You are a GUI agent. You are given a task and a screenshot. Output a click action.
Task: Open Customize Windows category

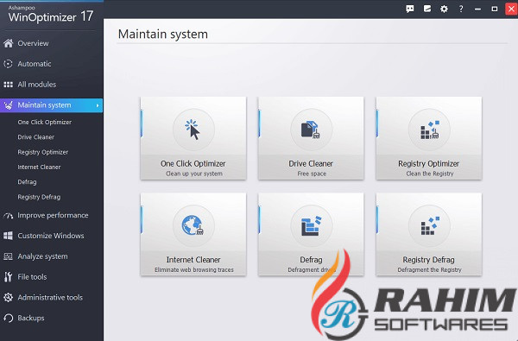pyautogui.click(x=51, y=236)
